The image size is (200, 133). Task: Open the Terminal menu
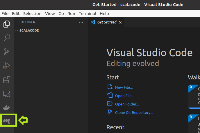pyautogui.click(x=87, y=14)
